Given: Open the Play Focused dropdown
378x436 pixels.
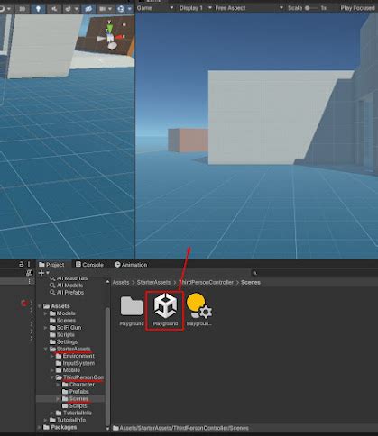Looking at the screenshot, I should (x=357, y=8).
